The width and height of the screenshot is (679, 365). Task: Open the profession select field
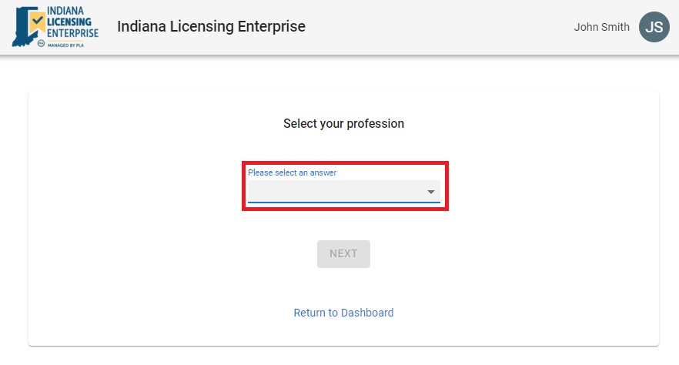point(339,192)
